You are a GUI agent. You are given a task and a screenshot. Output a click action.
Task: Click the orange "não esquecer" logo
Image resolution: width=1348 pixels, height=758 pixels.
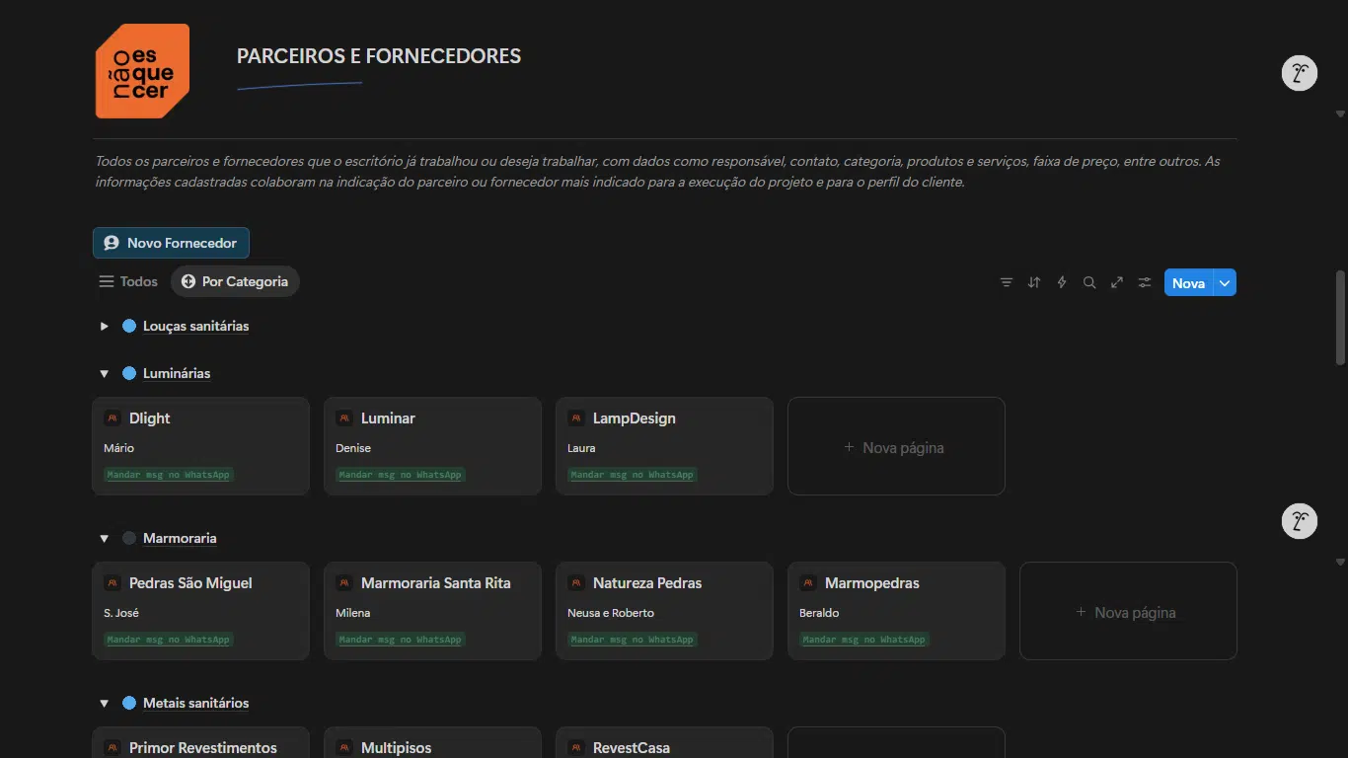[142, 71]
